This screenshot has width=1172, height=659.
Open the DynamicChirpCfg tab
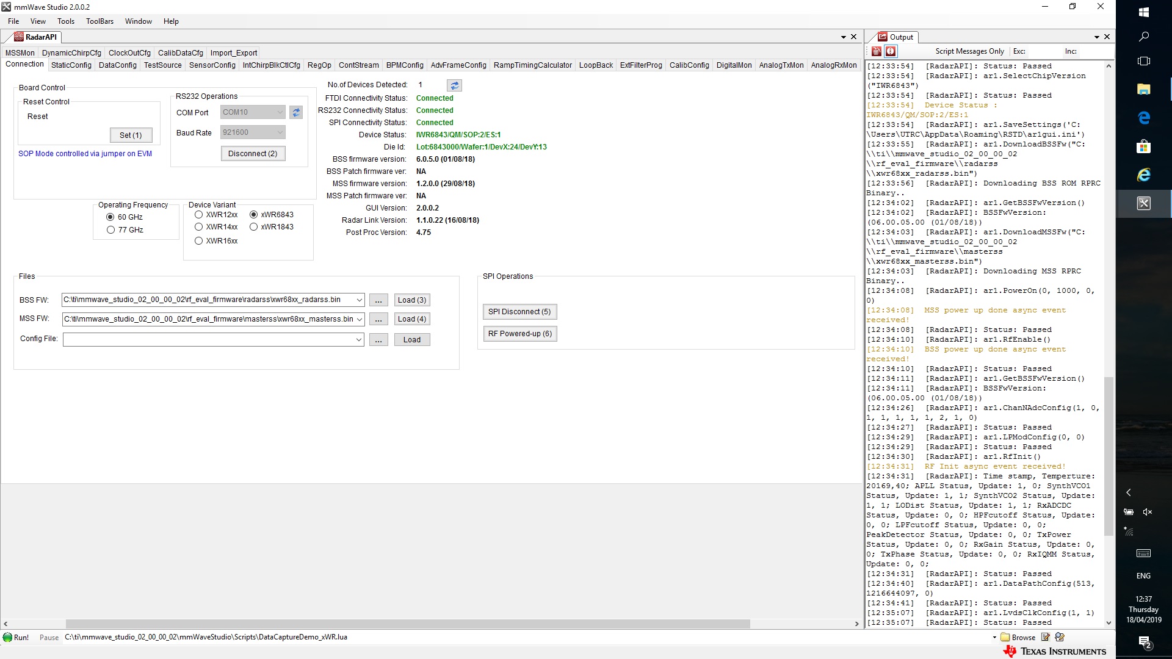(71, 53)
